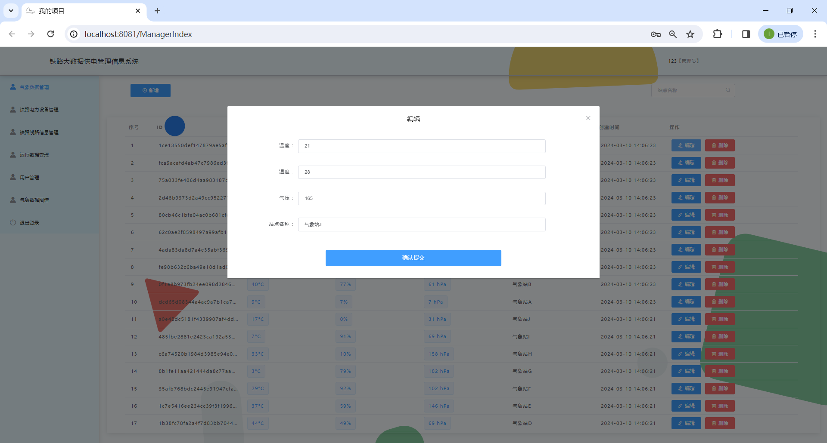Viewport: 827px width, 443px height.
Task: Open the browser extensions puzzle icon
Action: [718, 34]
